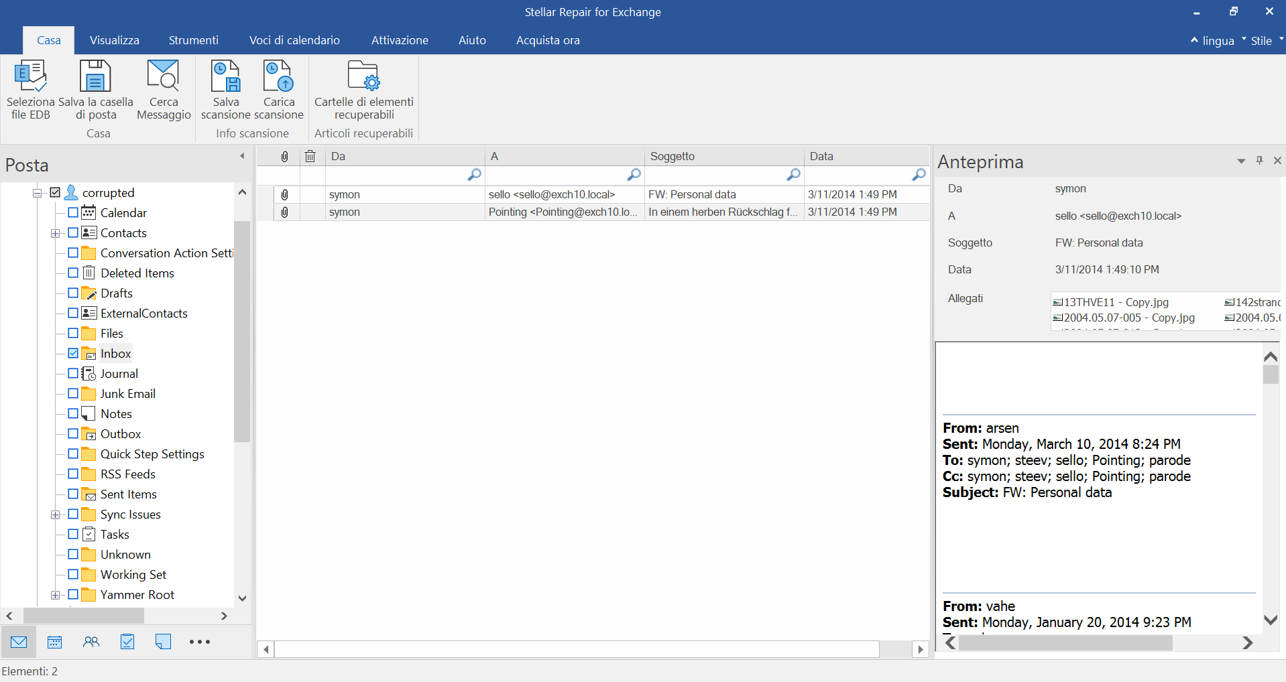
Task: Check the Sent Items checkbox
Action: point(73,494)
